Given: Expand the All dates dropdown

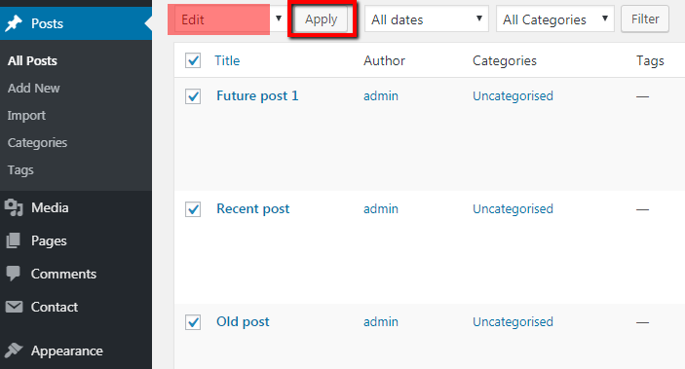Looking at the screenshot, I should [x=427, y=19].
